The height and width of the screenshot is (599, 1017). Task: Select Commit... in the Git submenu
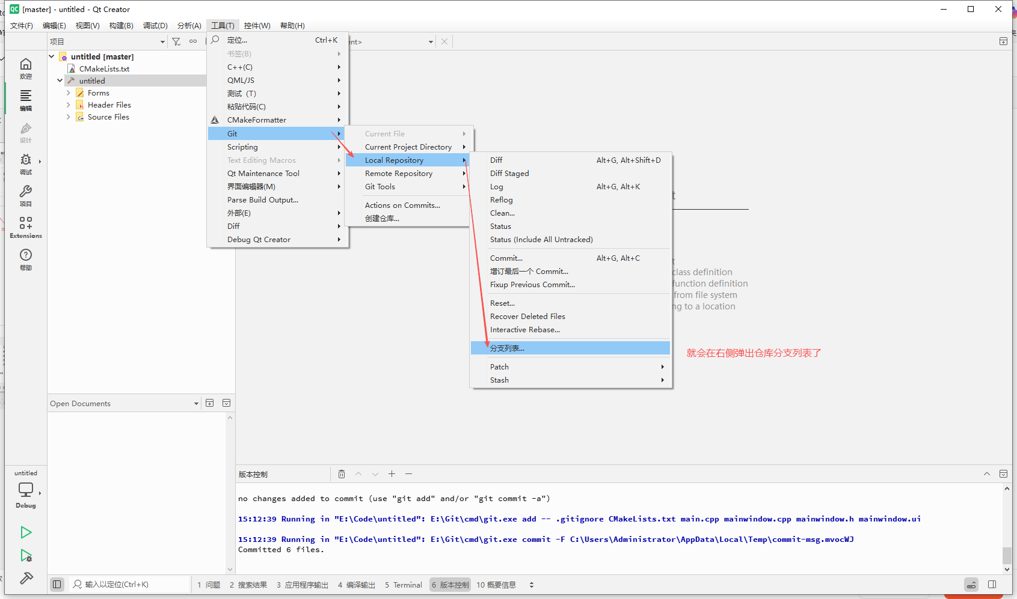tap(571, 258)
